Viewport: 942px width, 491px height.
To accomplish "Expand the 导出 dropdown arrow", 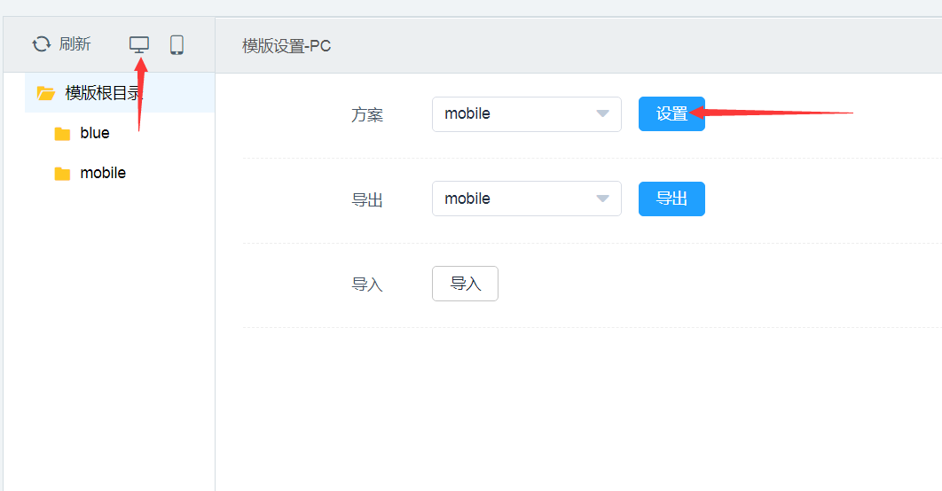I will [603, 199].
